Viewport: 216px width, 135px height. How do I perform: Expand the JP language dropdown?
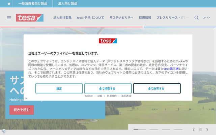207,18
